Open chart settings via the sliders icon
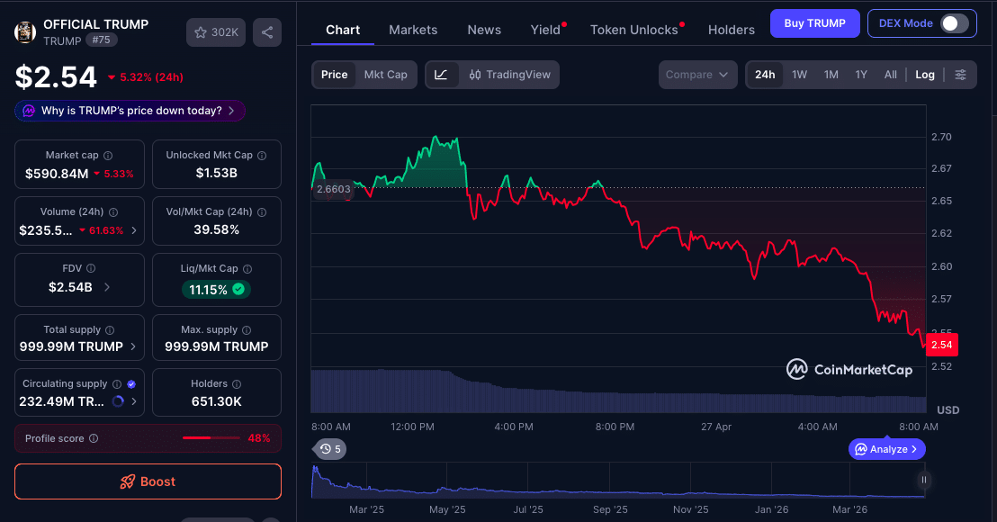 [961, 74]
